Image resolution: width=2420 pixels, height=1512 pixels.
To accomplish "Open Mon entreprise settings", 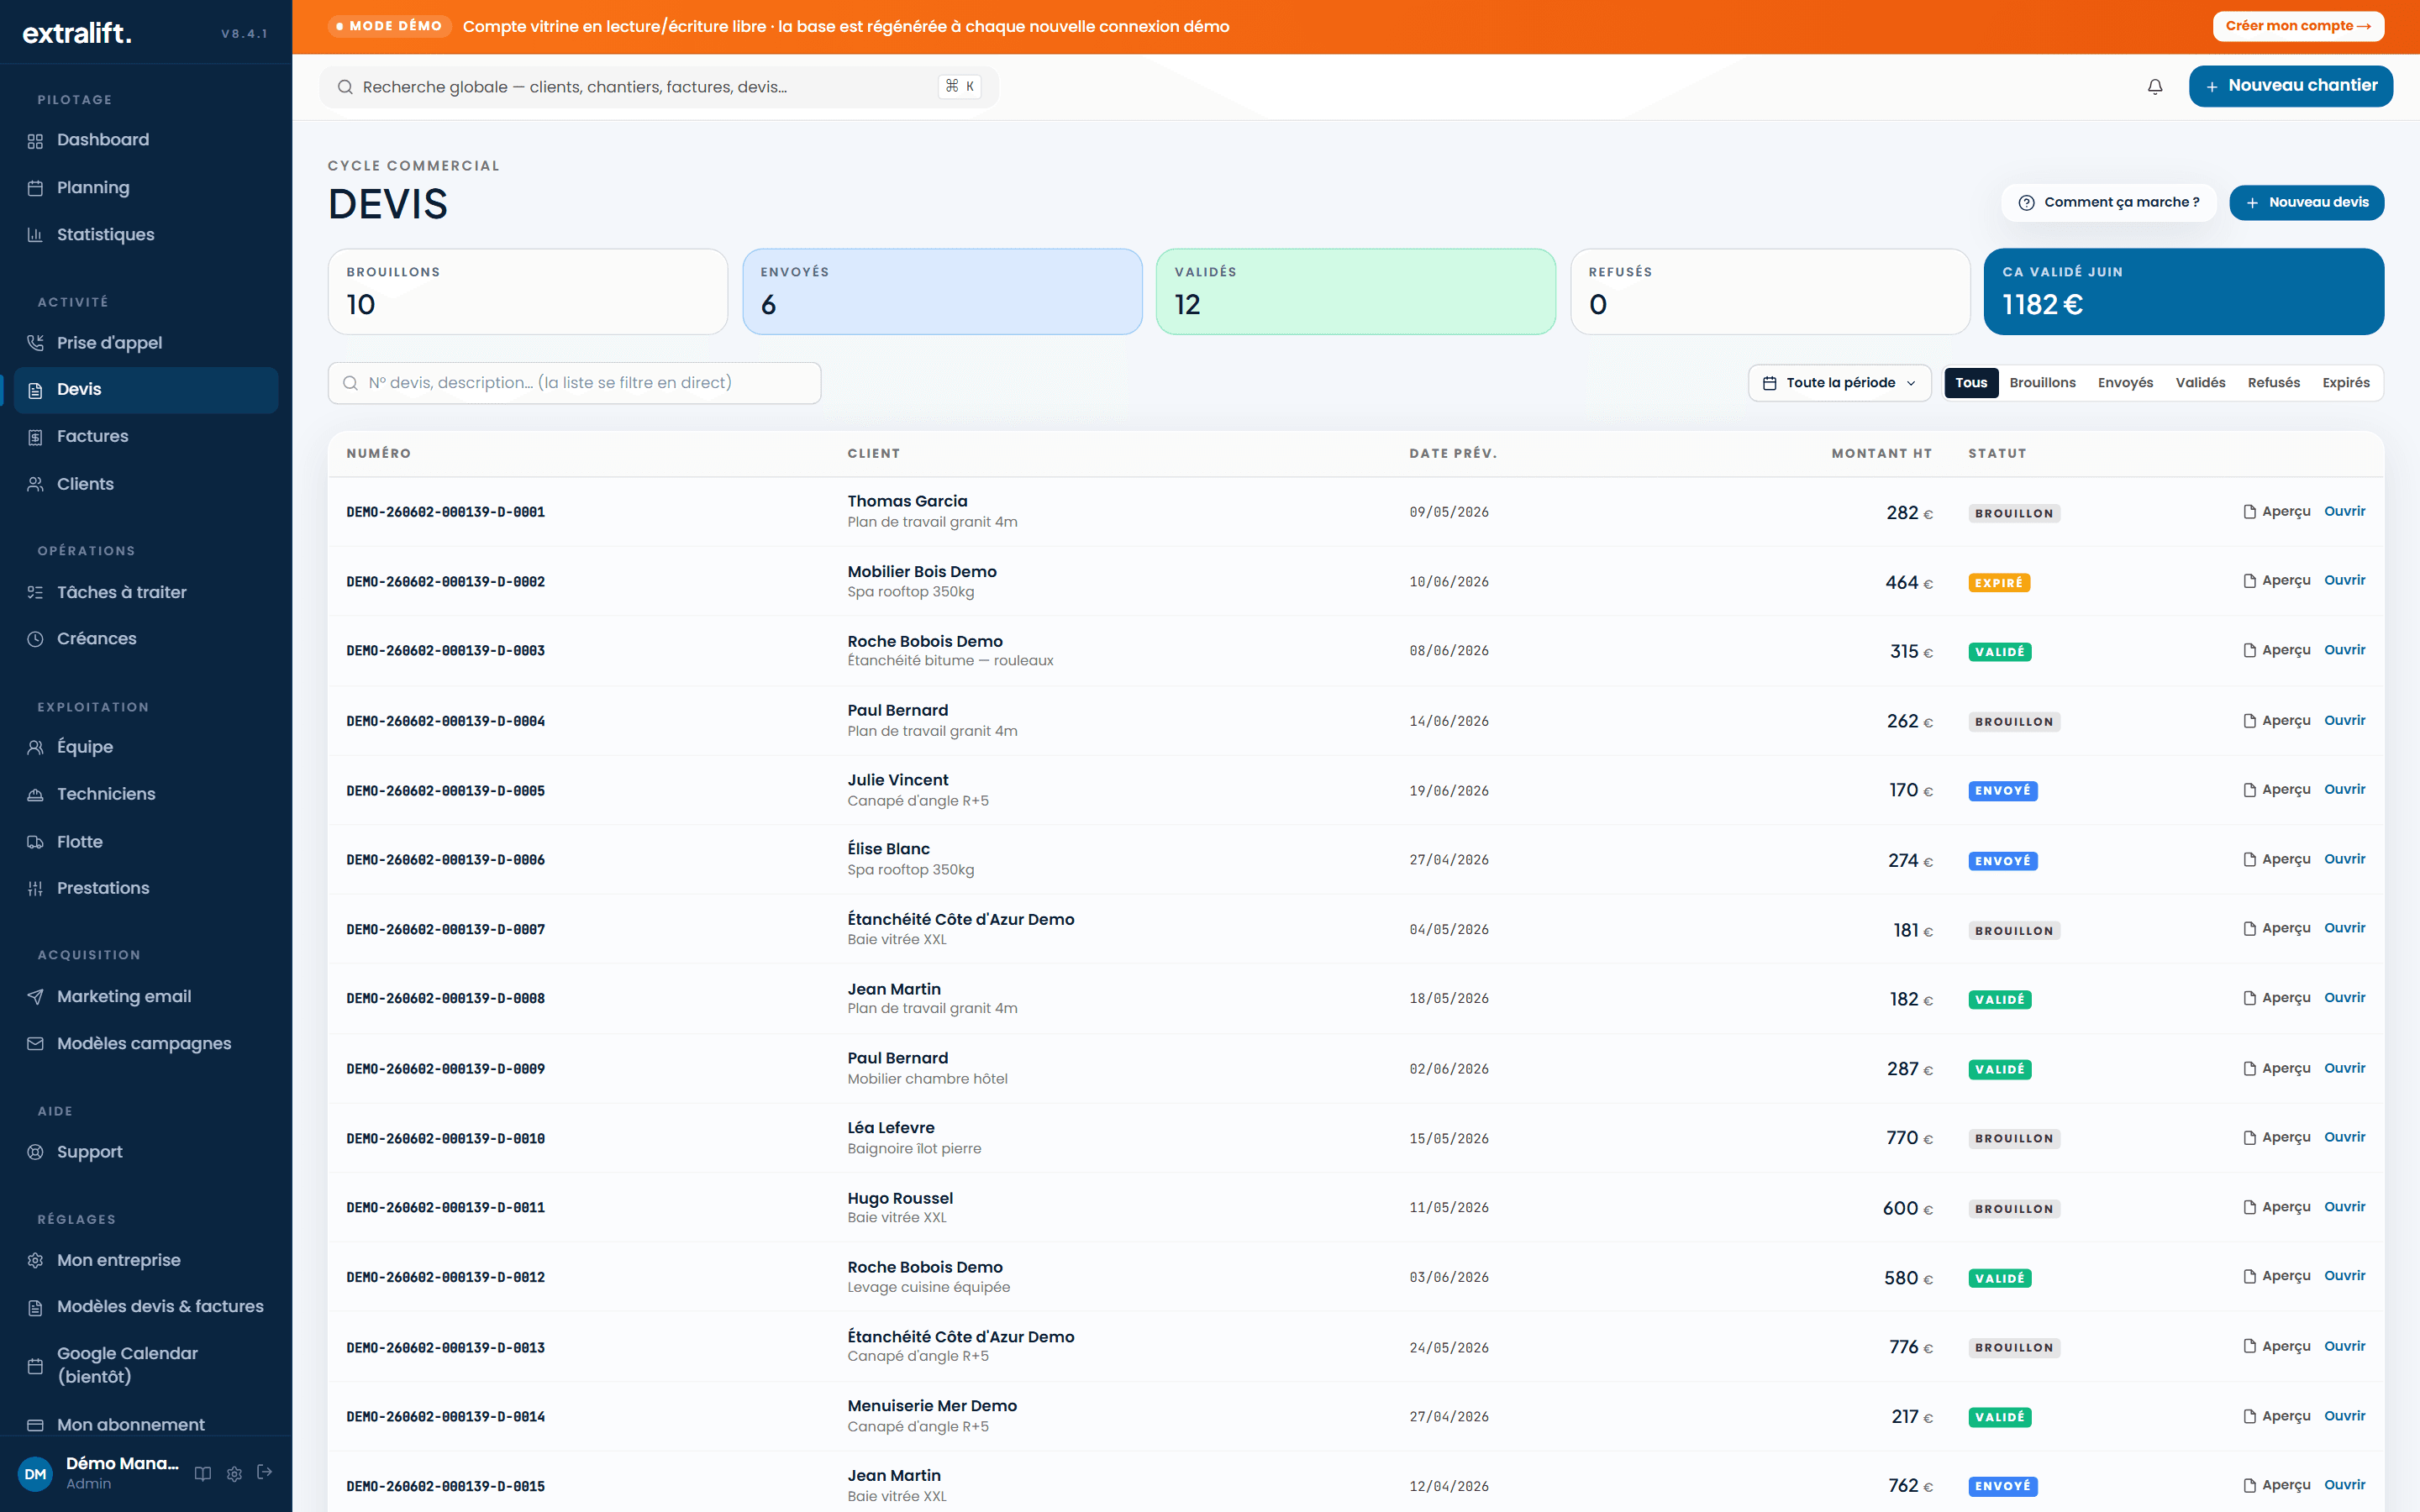I will click(146, 1260).
